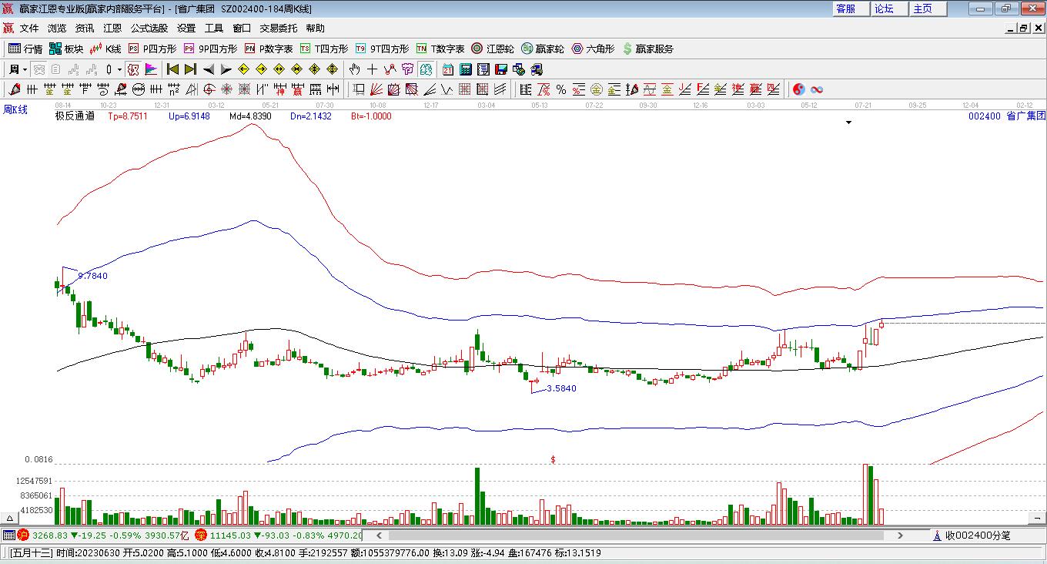Toggle the highlighted 线 chart-line button
Viewport: 1047px width, 564px height.
423,69
